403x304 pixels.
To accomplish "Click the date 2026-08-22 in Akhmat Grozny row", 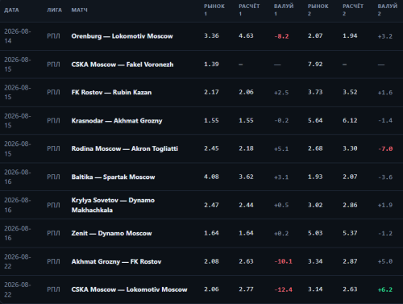I will (x=18, y=261).
